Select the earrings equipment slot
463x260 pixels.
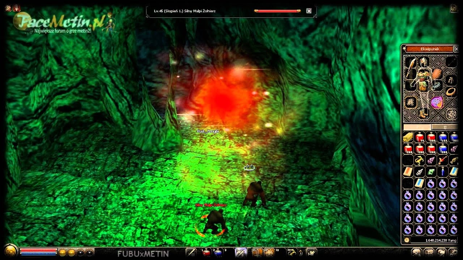click(450, 80)
